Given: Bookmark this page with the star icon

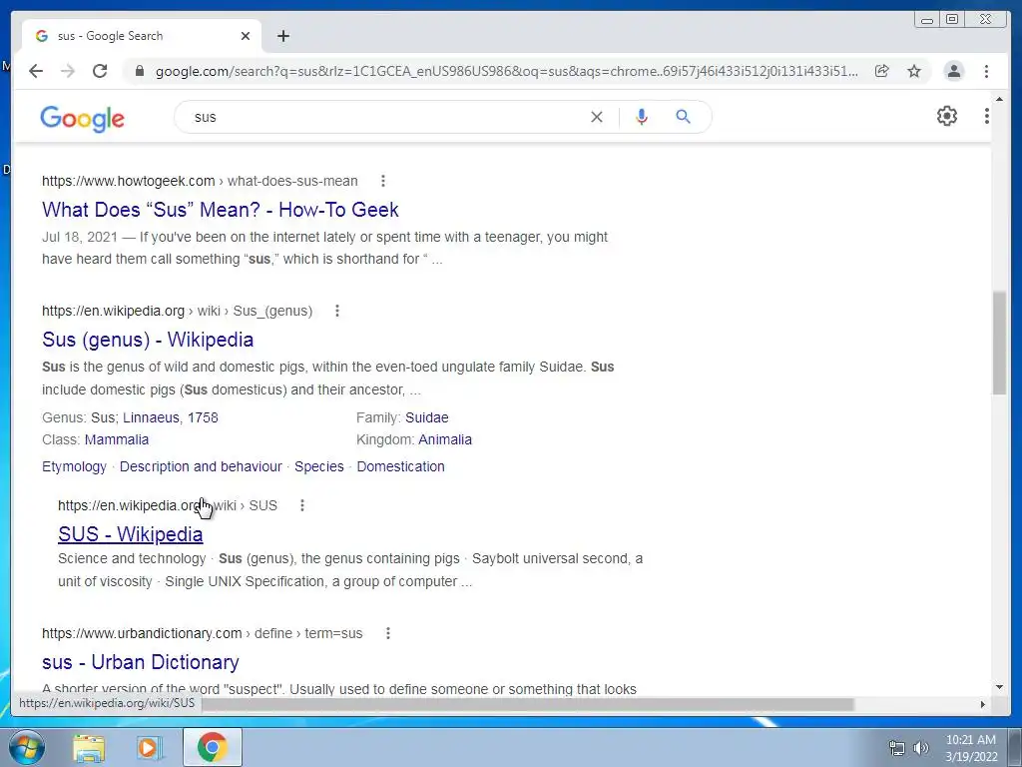Looking at the screenshot, I should 914,71.
